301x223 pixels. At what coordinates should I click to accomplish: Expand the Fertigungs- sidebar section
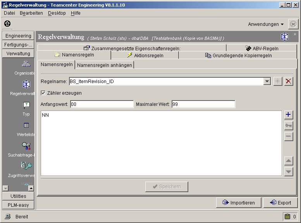[x=18, y=44]
